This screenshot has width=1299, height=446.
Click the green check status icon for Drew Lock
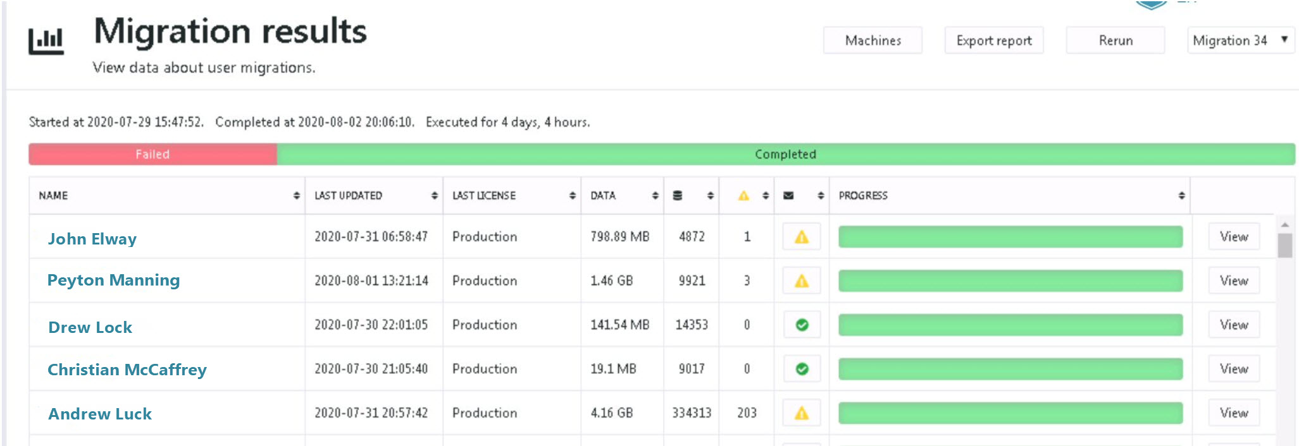pyautogui.click(x=802, y=325)
